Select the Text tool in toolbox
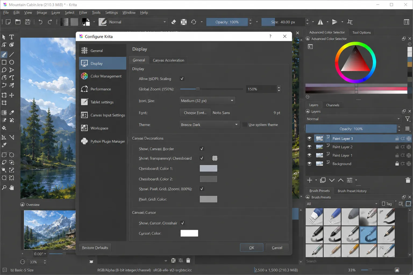413x275 pixels. pyautogui.click(x=12, y=37)
